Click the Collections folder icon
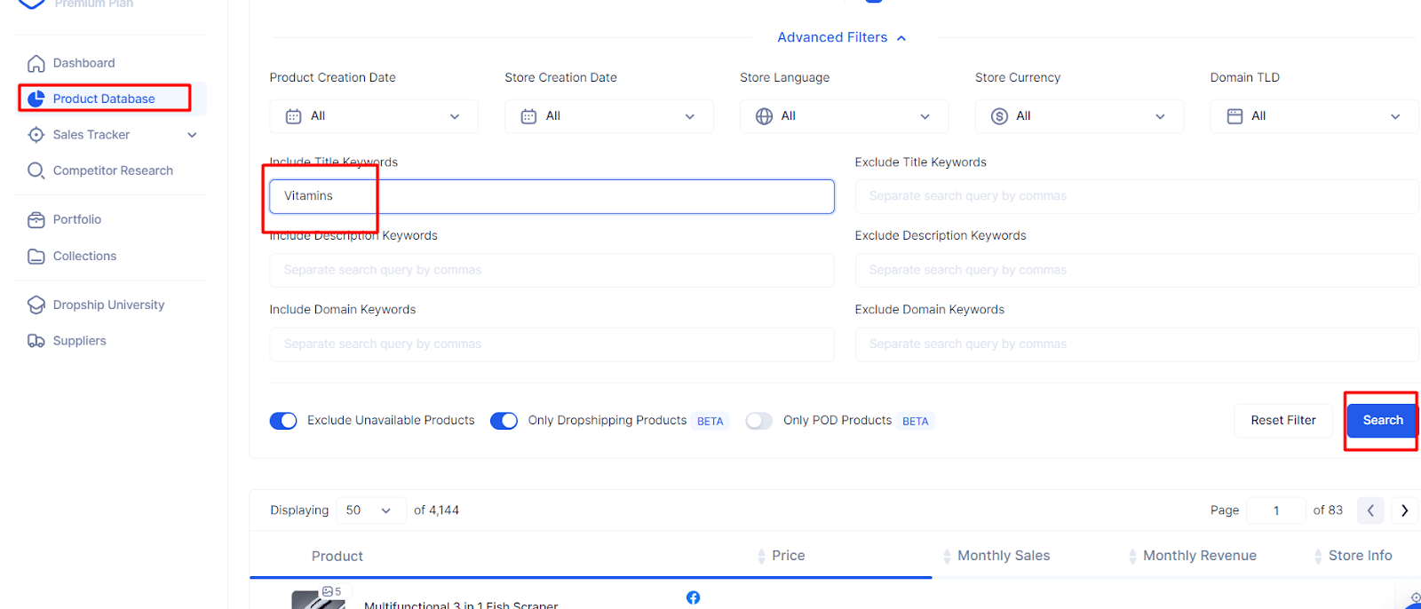The image size is (1421, 609). click(36, 256)
